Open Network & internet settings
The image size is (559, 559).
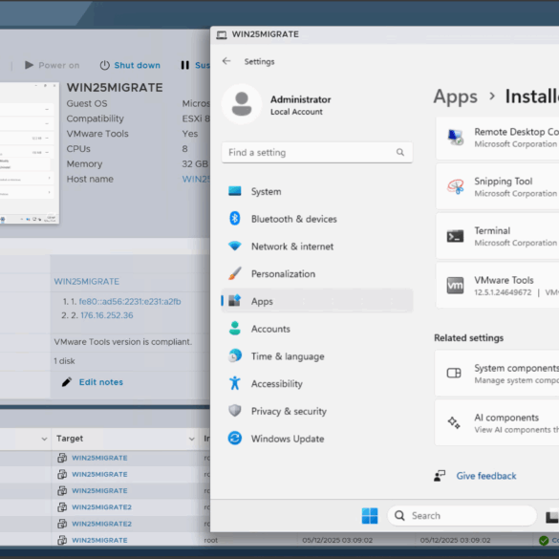[x=317, y=247]
